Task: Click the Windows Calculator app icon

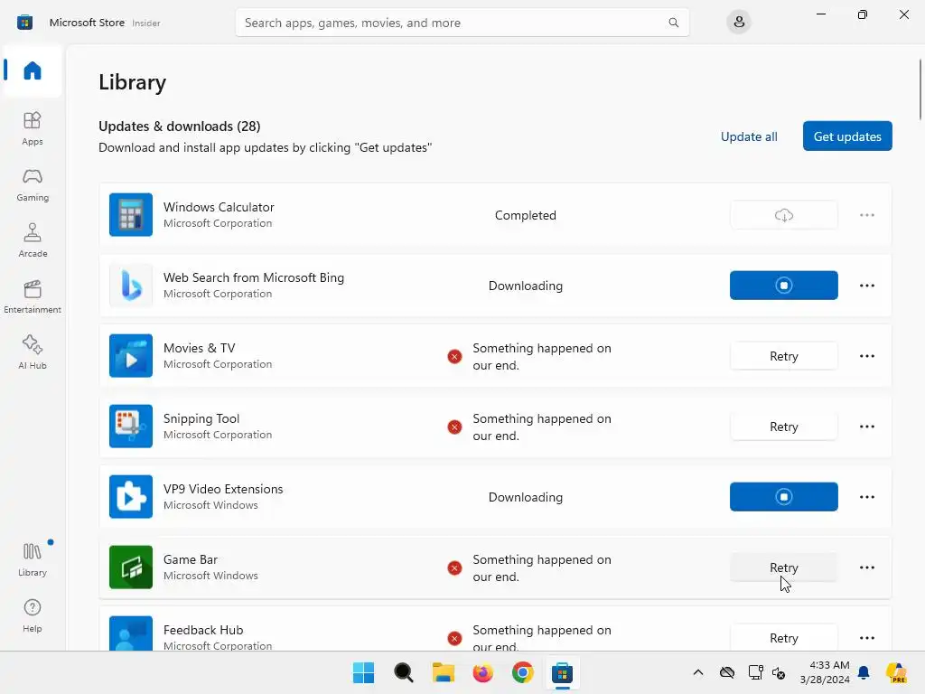Action: pyautogui.click(x=131, y=215)
